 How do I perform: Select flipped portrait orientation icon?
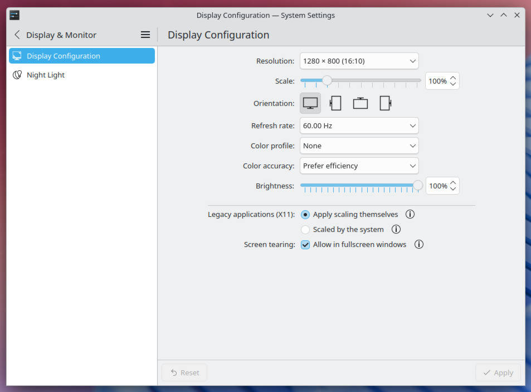385,103
